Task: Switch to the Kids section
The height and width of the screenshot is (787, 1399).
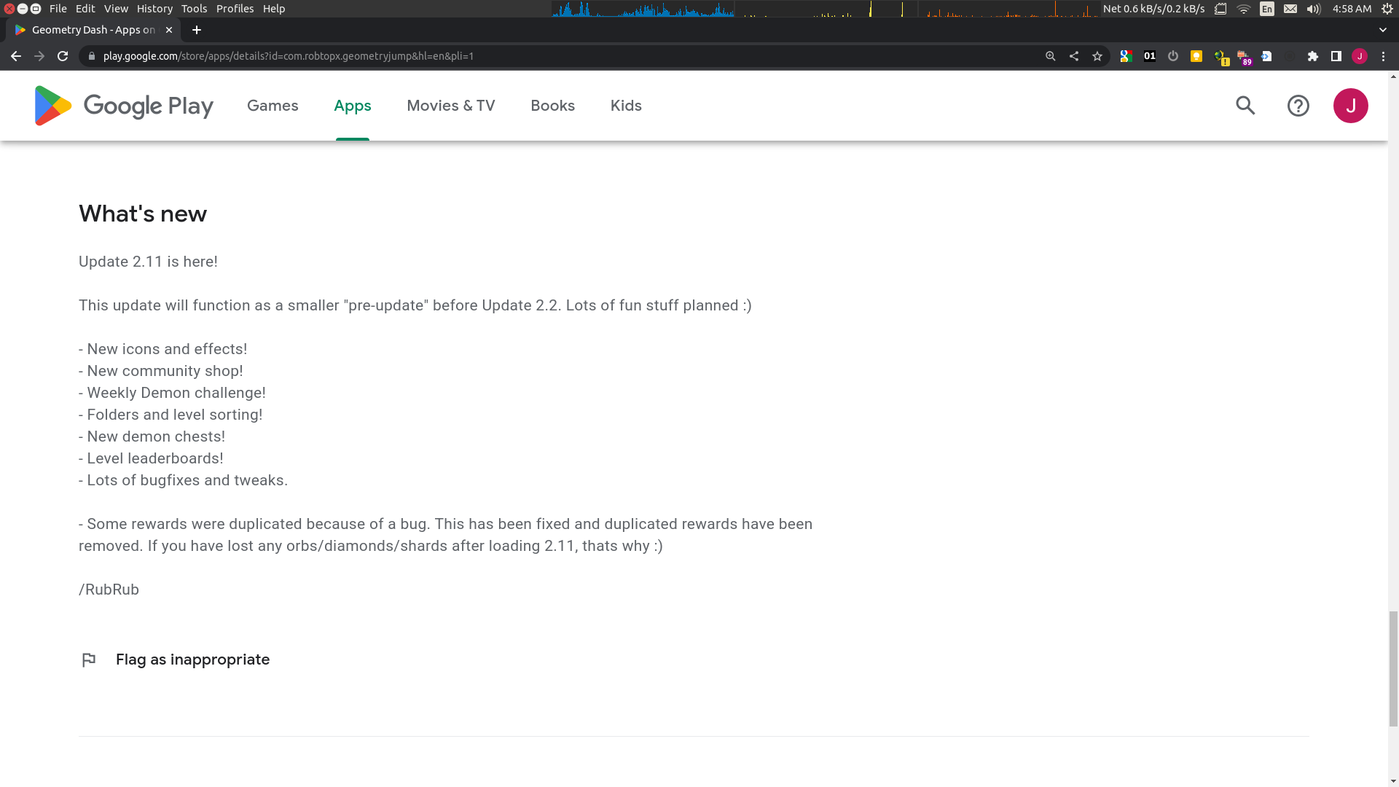Action: click(x=626, y=106)
